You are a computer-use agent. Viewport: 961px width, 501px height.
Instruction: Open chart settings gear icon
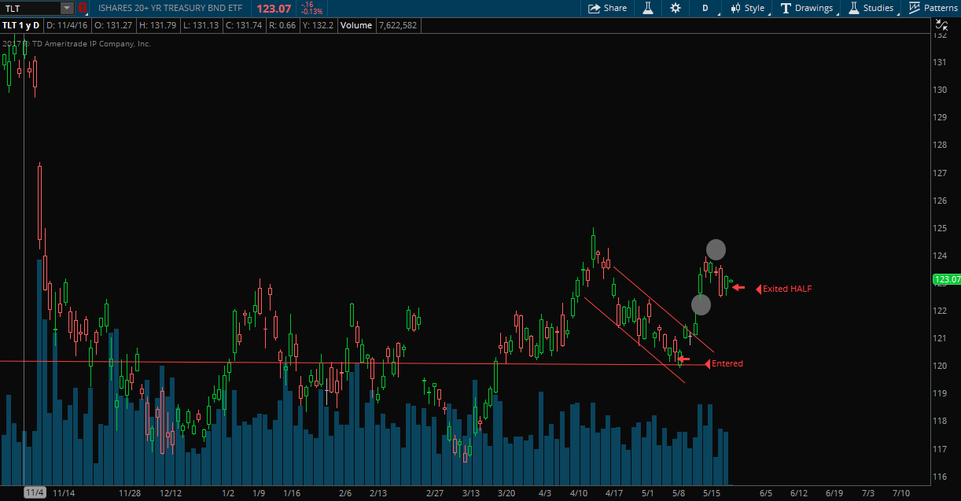tap(676, 8)
